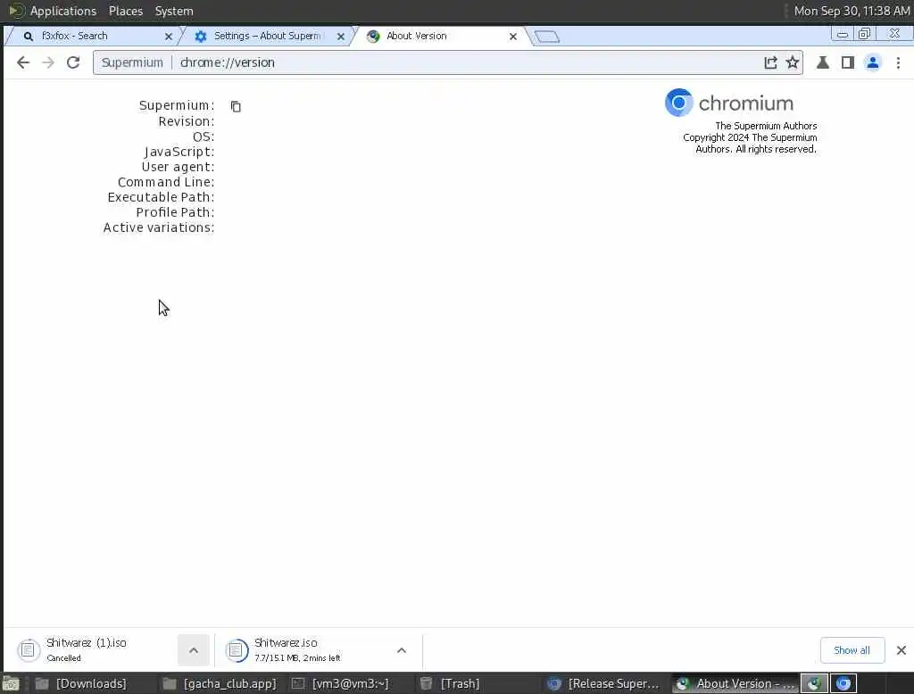Click the 'Active variations:' label

tap(159, 227)
